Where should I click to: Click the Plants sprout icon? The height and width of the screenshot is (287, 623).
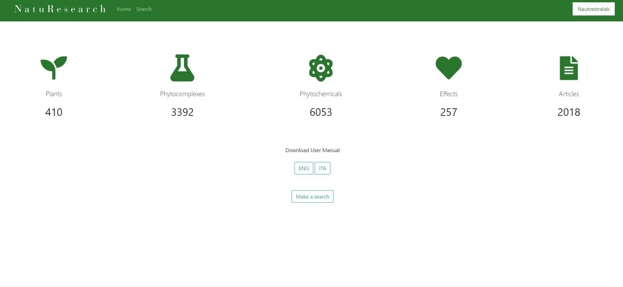54,68
